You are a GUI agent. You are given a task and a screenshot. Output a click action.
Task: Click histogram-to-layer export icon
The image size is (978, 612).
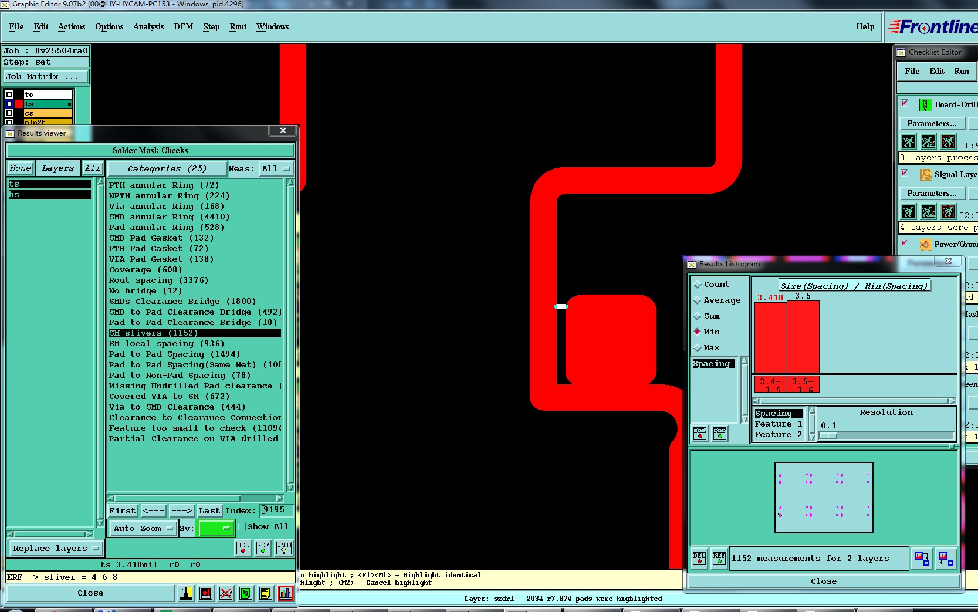922,558
